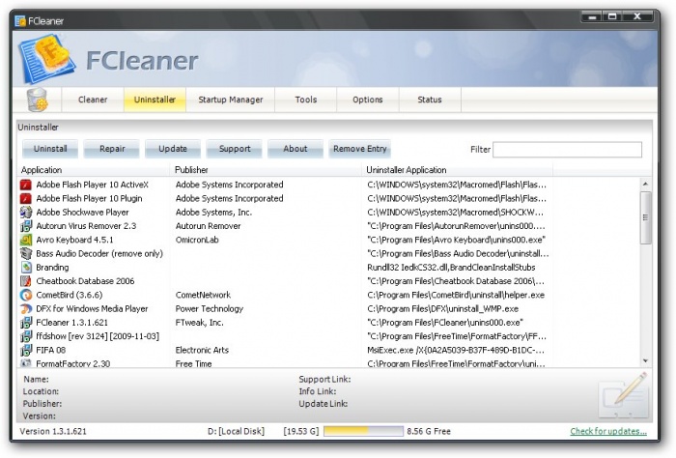Click the disk usage bar for D:
The width and height of the screenshot is (676, 458).
pos(363,431)
